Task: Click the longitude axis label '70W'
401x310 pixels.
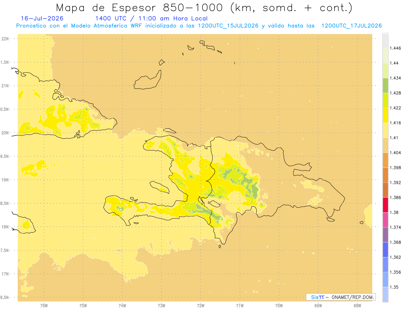Action: tap(279, 306)
